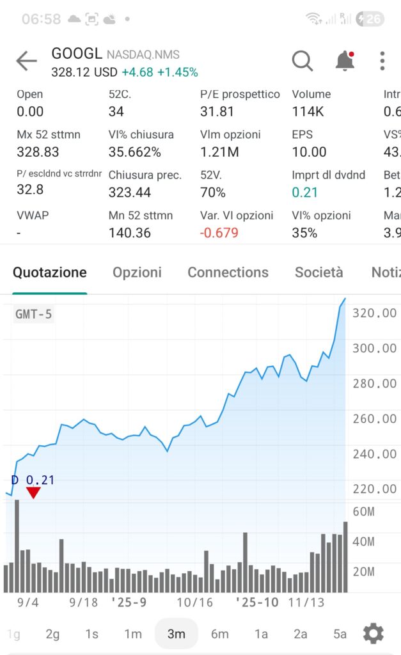Open chart settings gear icon
401x655 pixels.
pyautogui.click(x=373, y=634)
